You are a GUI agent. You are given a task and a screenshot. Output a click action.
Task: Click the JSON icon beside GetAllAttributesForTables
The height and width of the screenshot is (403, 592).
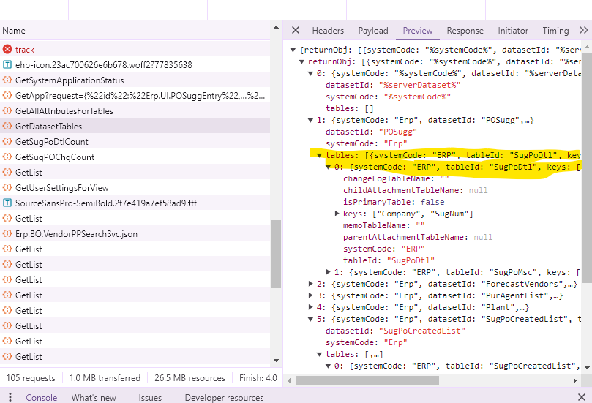pyautogui.click(x=7, y=110)
